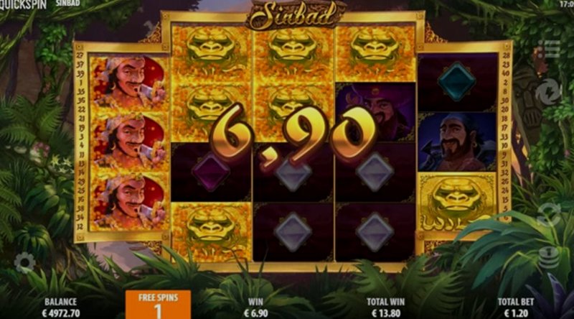Click the spin arrows button
The height and width of the screenshot is (319, 574).
pyautogui.click(x=549, y=215)
